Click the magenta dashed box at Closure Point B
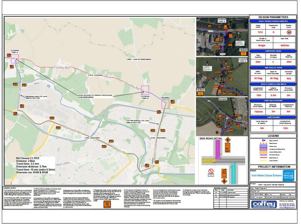The height and width of the screenshot is (224, 301). pos(145,90)
